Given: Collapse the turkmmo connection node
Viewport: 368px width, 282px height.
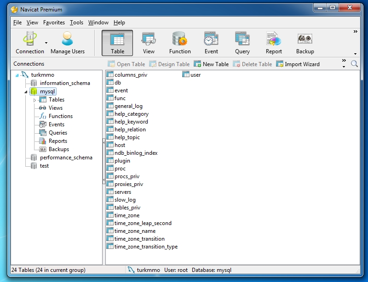Looking at the screenshot, I should pos(17,75).
